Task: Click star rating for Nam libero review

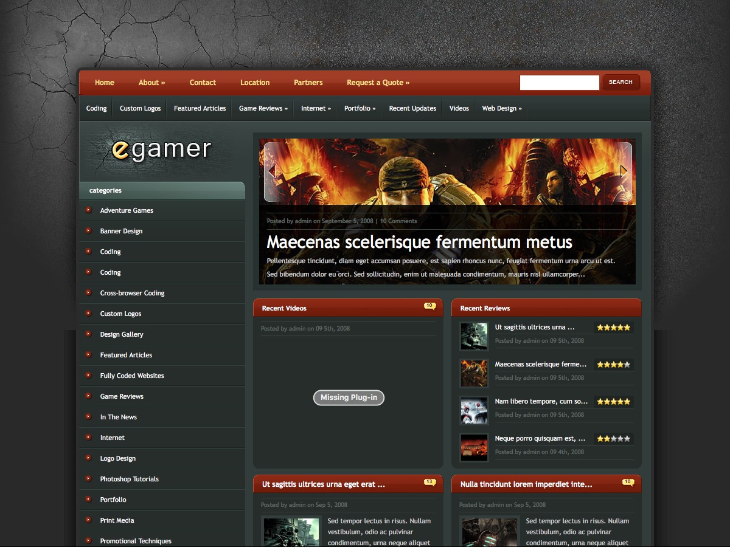Action: 614,402
